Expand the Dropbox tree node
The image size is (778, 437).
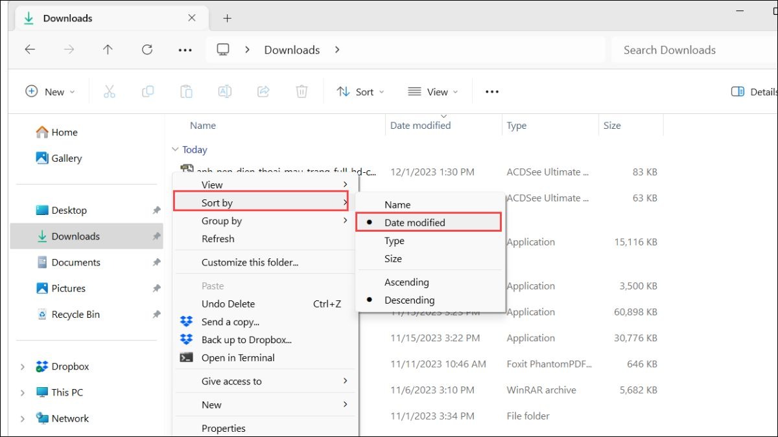23,366
